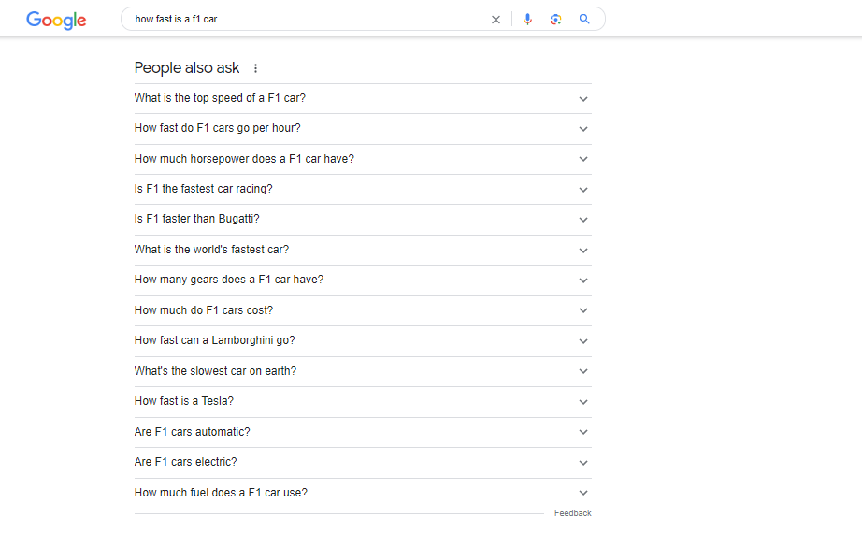Expand chevron for Lamborghini question
The width and height of the screenshot is (862, 546).
(583, 341)
